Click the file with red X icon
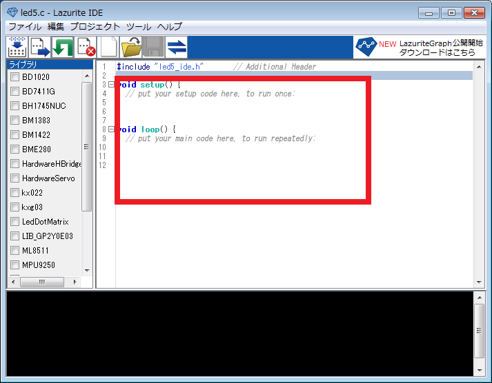Image resolution: width=492 pixels, height=383 pixels. click(86, 48)
